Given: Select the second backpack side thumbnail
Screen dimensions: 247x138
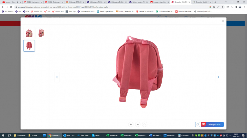Looking at the screenshot, I should 41,33.
